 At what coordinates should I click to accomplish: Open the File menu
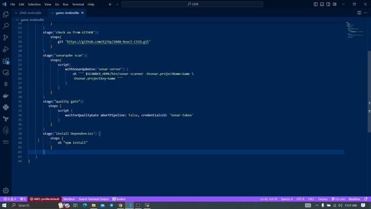[13, 4]
